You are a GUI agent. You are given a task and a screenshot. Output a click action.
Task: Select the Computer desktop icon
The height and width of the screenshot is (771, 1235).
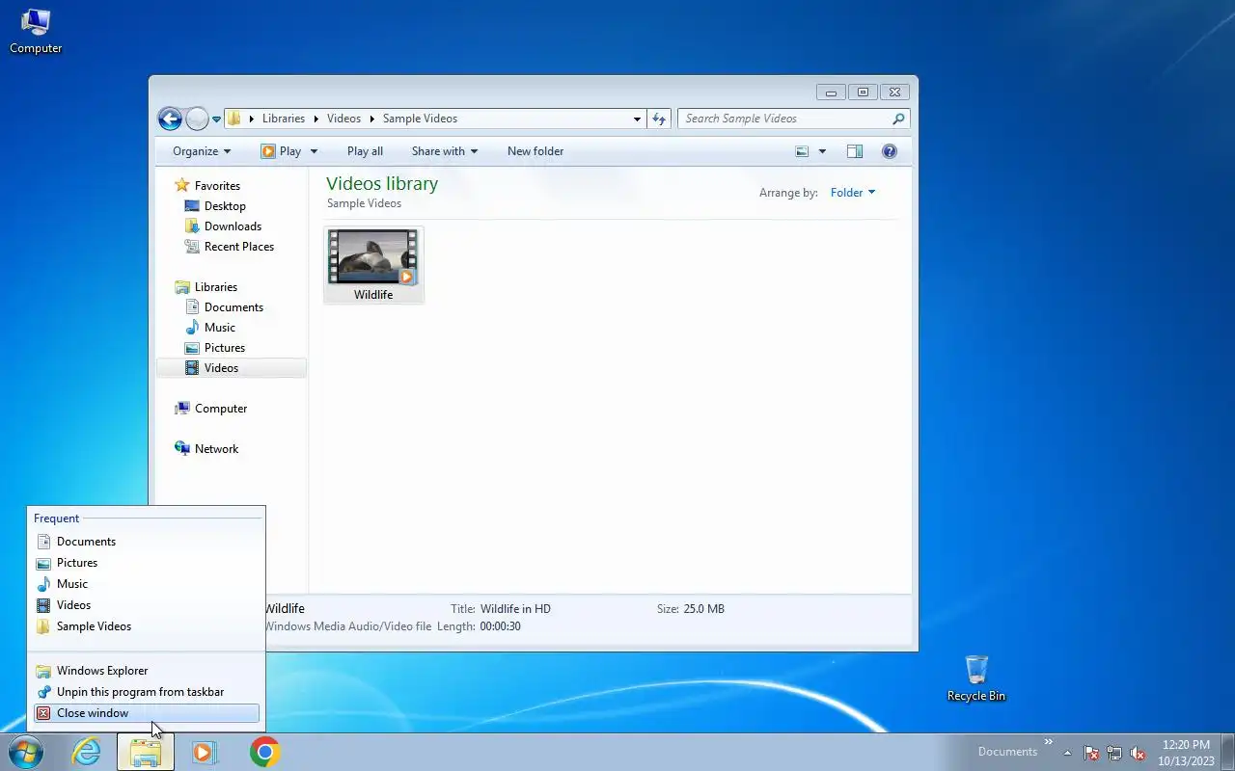pos(36,30)
